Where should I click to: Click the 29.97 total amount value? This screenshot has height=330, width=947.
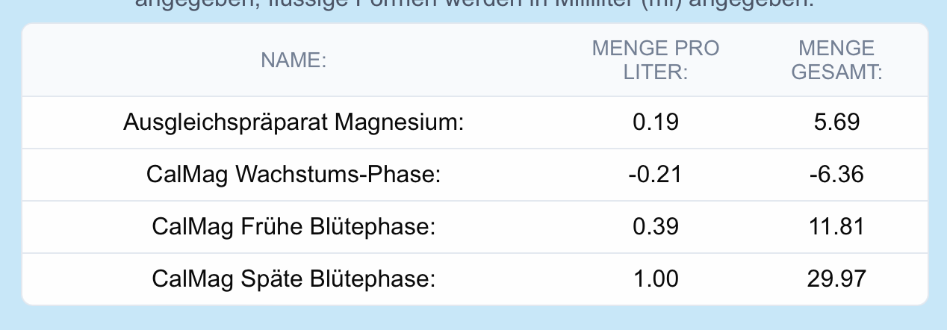(836, 279)
